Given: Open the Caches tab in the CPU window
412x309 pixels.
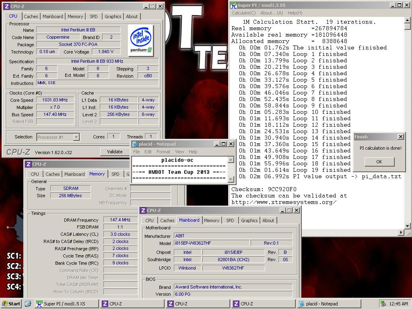Looking at the screenshot, I should pyautogui.click(x=31, y=16).
